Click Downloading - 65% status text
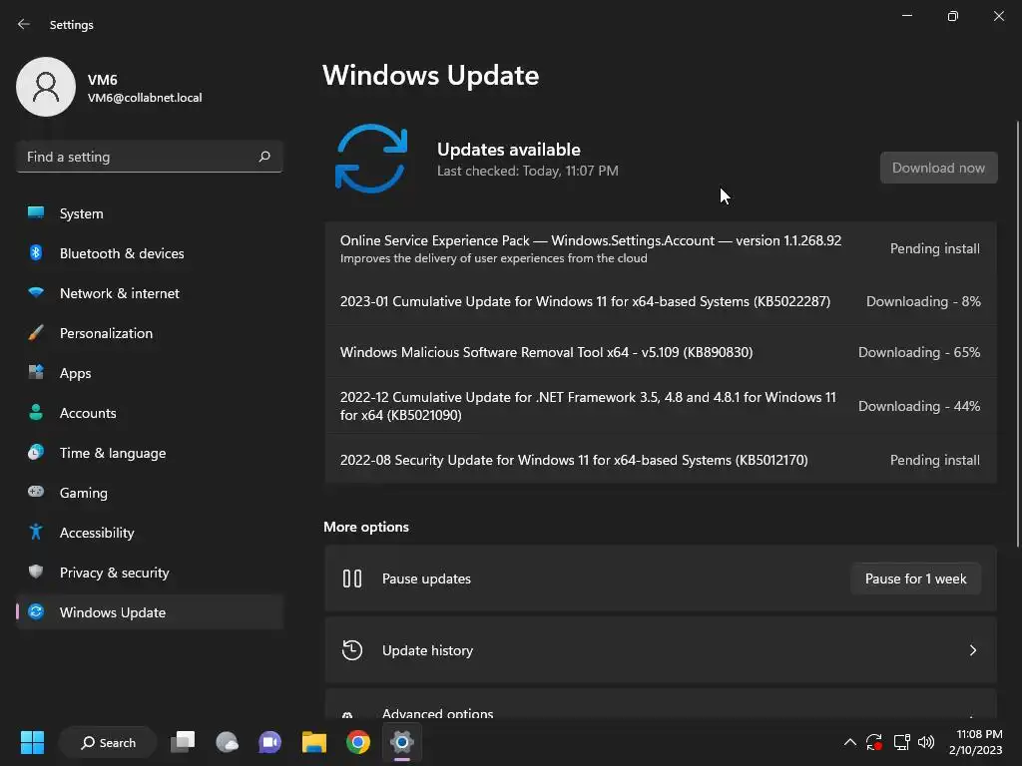 pos(919,352)
